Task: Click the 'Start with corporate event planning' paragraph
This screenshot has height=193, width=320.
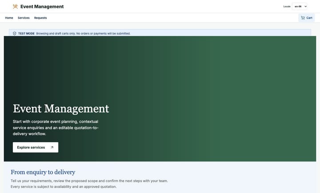Action: tap(56, 128)
